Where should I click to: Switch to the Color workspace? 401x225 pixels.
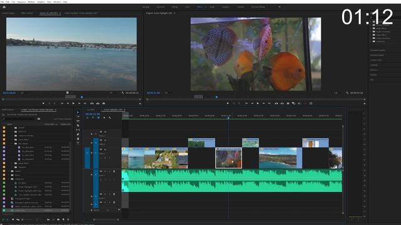tap(187, 7)
